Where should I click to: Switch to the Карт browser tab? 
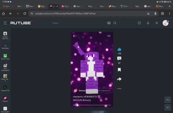tap(138, 6)
